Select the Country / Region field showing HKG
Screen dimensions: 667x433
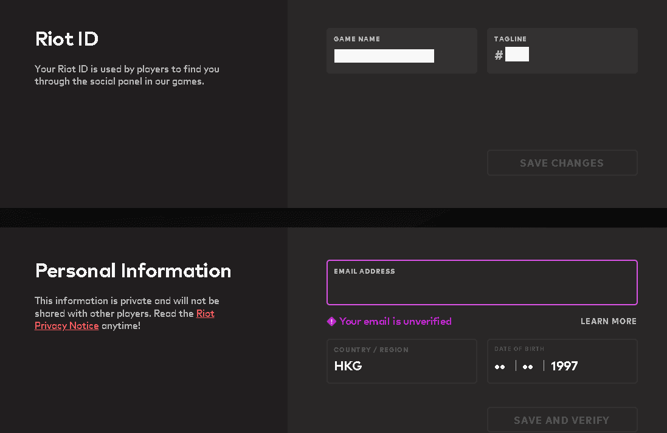(401, 365)
